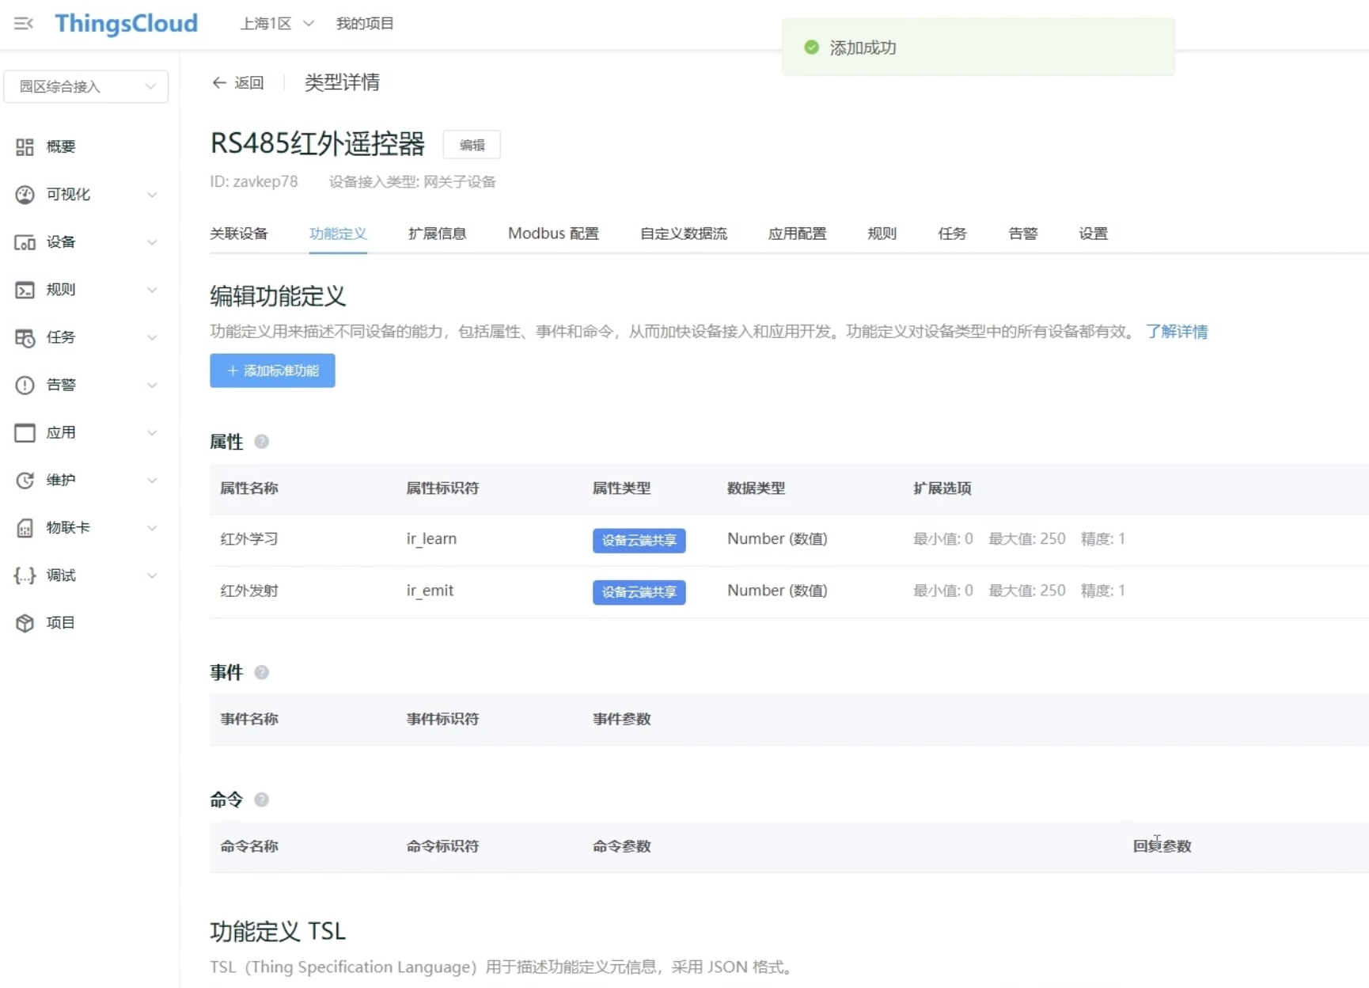Click the 添加标准功能 button
Screen dimensions: 1369x988
tap(272, 370)
